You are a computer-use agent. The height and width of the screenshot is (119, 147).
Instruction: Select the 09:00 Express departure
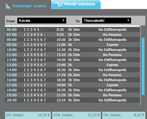point(72,45)
